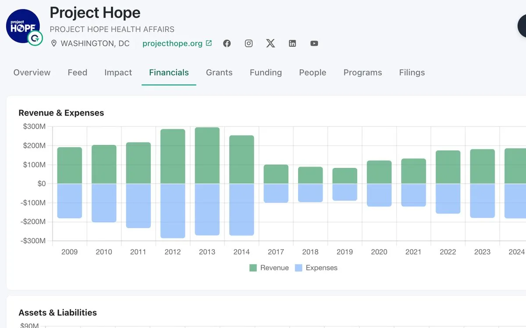Open the Funding tab
The height and width of the screenshot is (328, 526).
pos(266,73)
